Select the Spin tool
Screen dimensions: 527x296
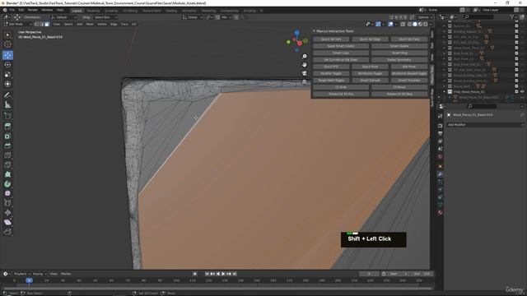7,184
